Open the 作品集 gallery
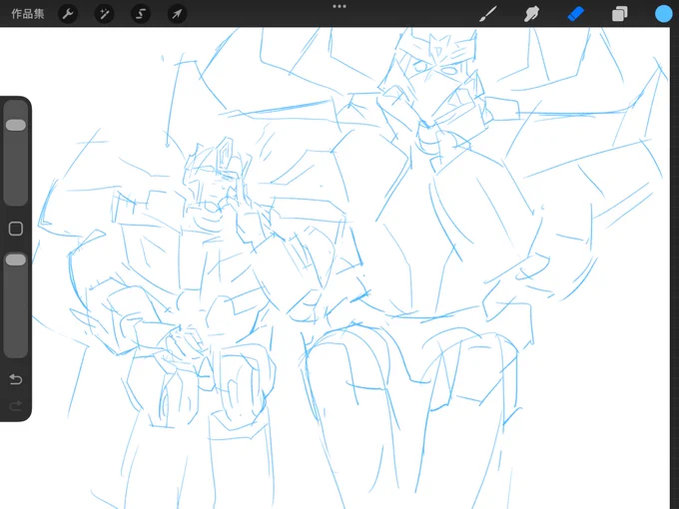Viewport: 679px width, 509px height. coord(28,14)
